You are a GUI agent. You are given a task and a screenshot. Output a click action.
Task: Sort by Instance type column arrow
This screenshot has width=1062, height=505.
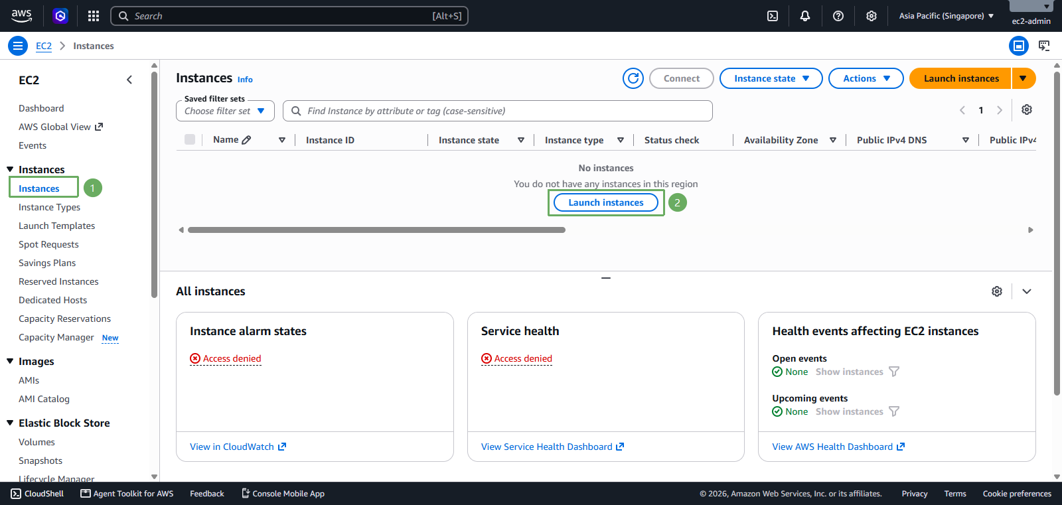pos(621,140)
